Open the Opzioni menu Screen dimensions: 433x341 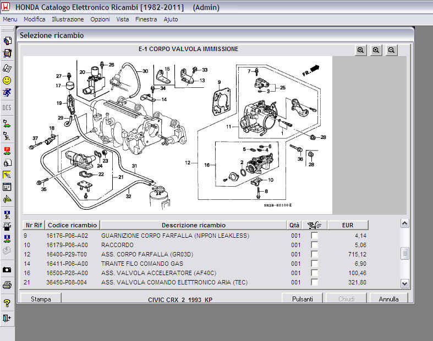point(100,19)
